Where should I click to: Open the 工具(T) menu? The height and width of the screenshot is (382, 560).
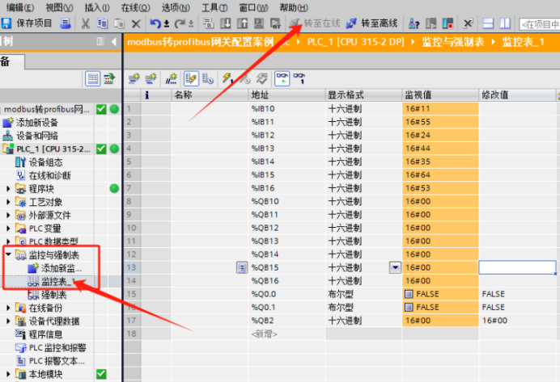214,7
